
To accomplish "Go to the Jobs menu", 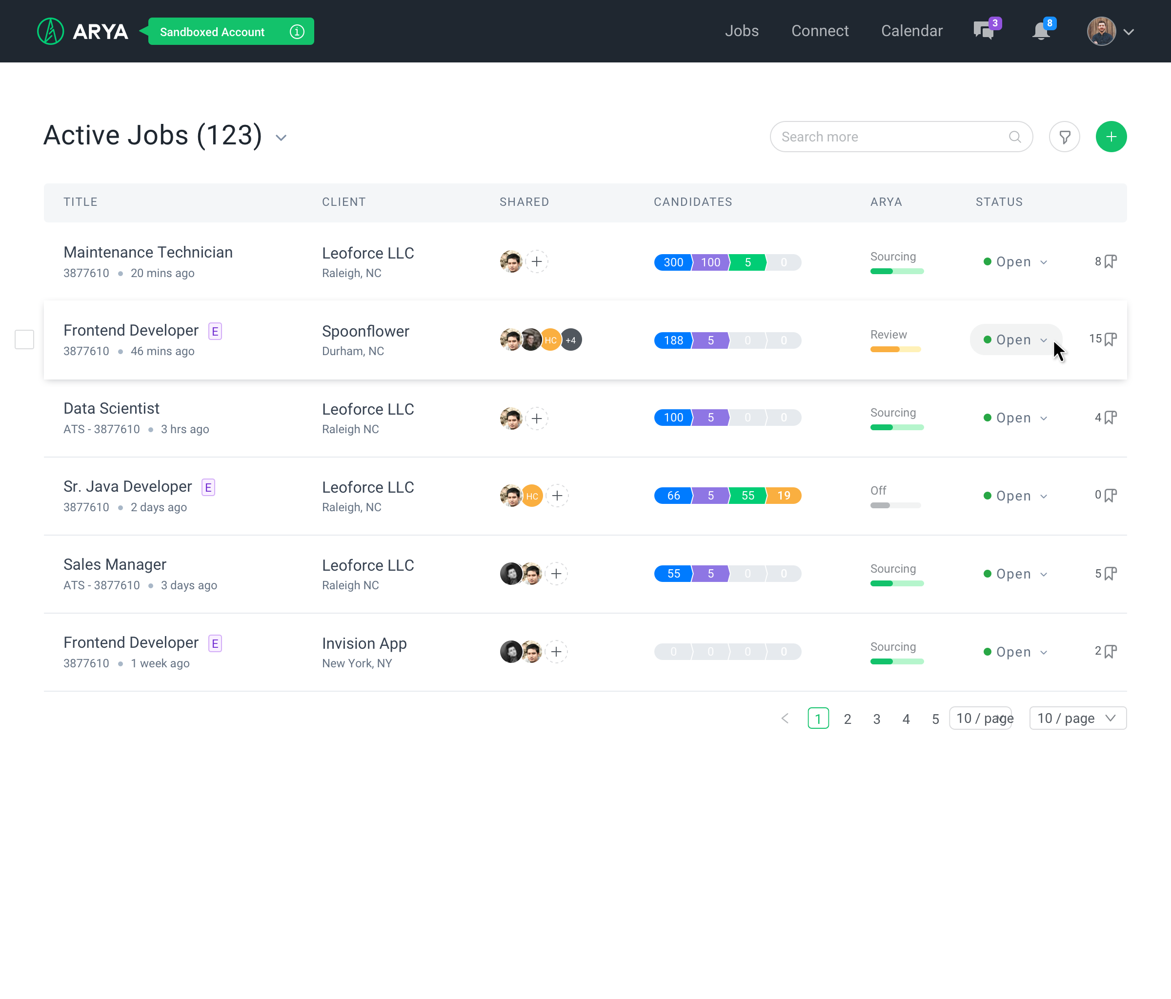I will [x=742, y=31].
